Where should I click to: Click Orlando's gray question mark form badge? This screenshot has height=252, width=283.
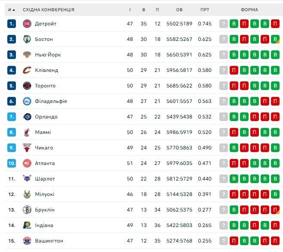[x=223, y=117]
